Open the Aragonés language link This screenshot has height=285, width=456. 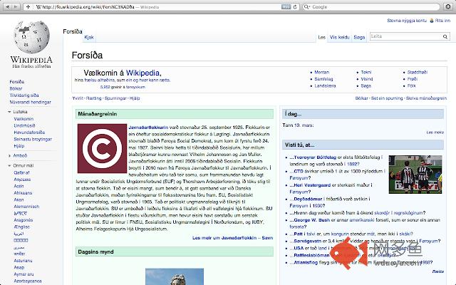coord(24,220)
